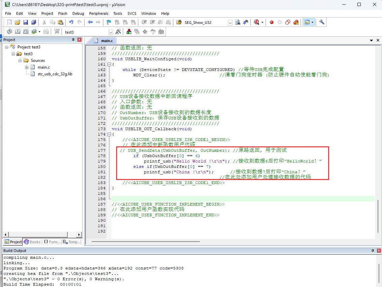Viewport: 382px width, 287px height.
Task: Build target files using the Build icon
Action: click(18, 32)
